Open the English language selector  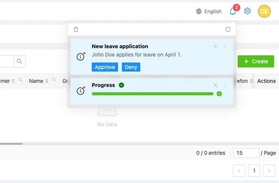(x=209, y=11)
